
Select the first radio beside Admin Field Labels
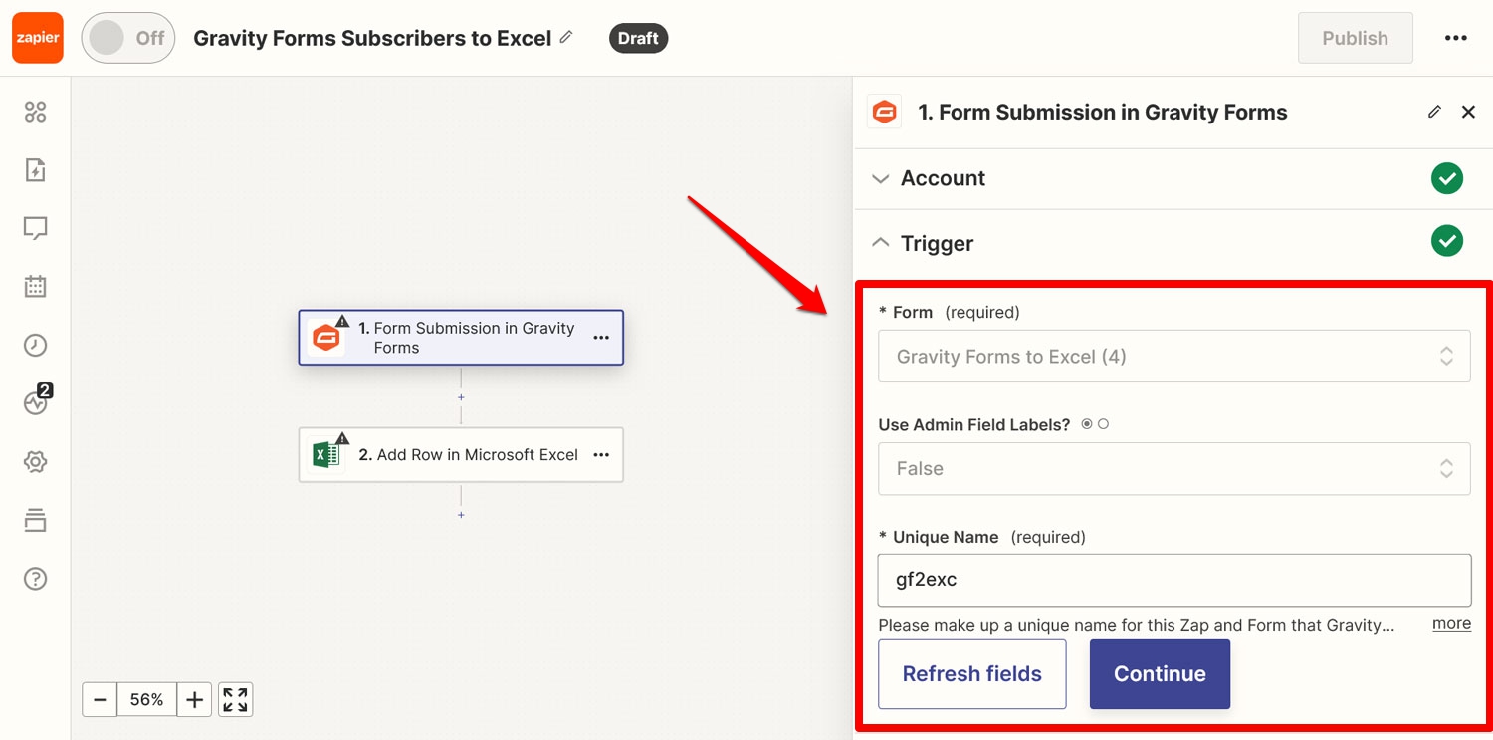(x=1087, y=424)
